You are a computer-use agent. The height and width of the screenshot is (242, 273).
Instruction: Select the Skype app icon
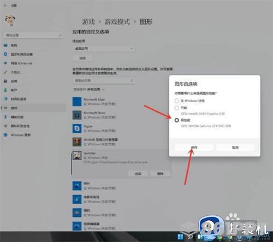77,128
